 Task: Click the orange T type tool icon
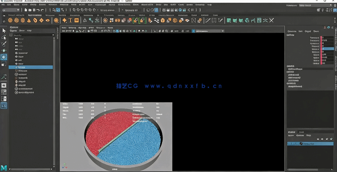(x=70, y=21)
